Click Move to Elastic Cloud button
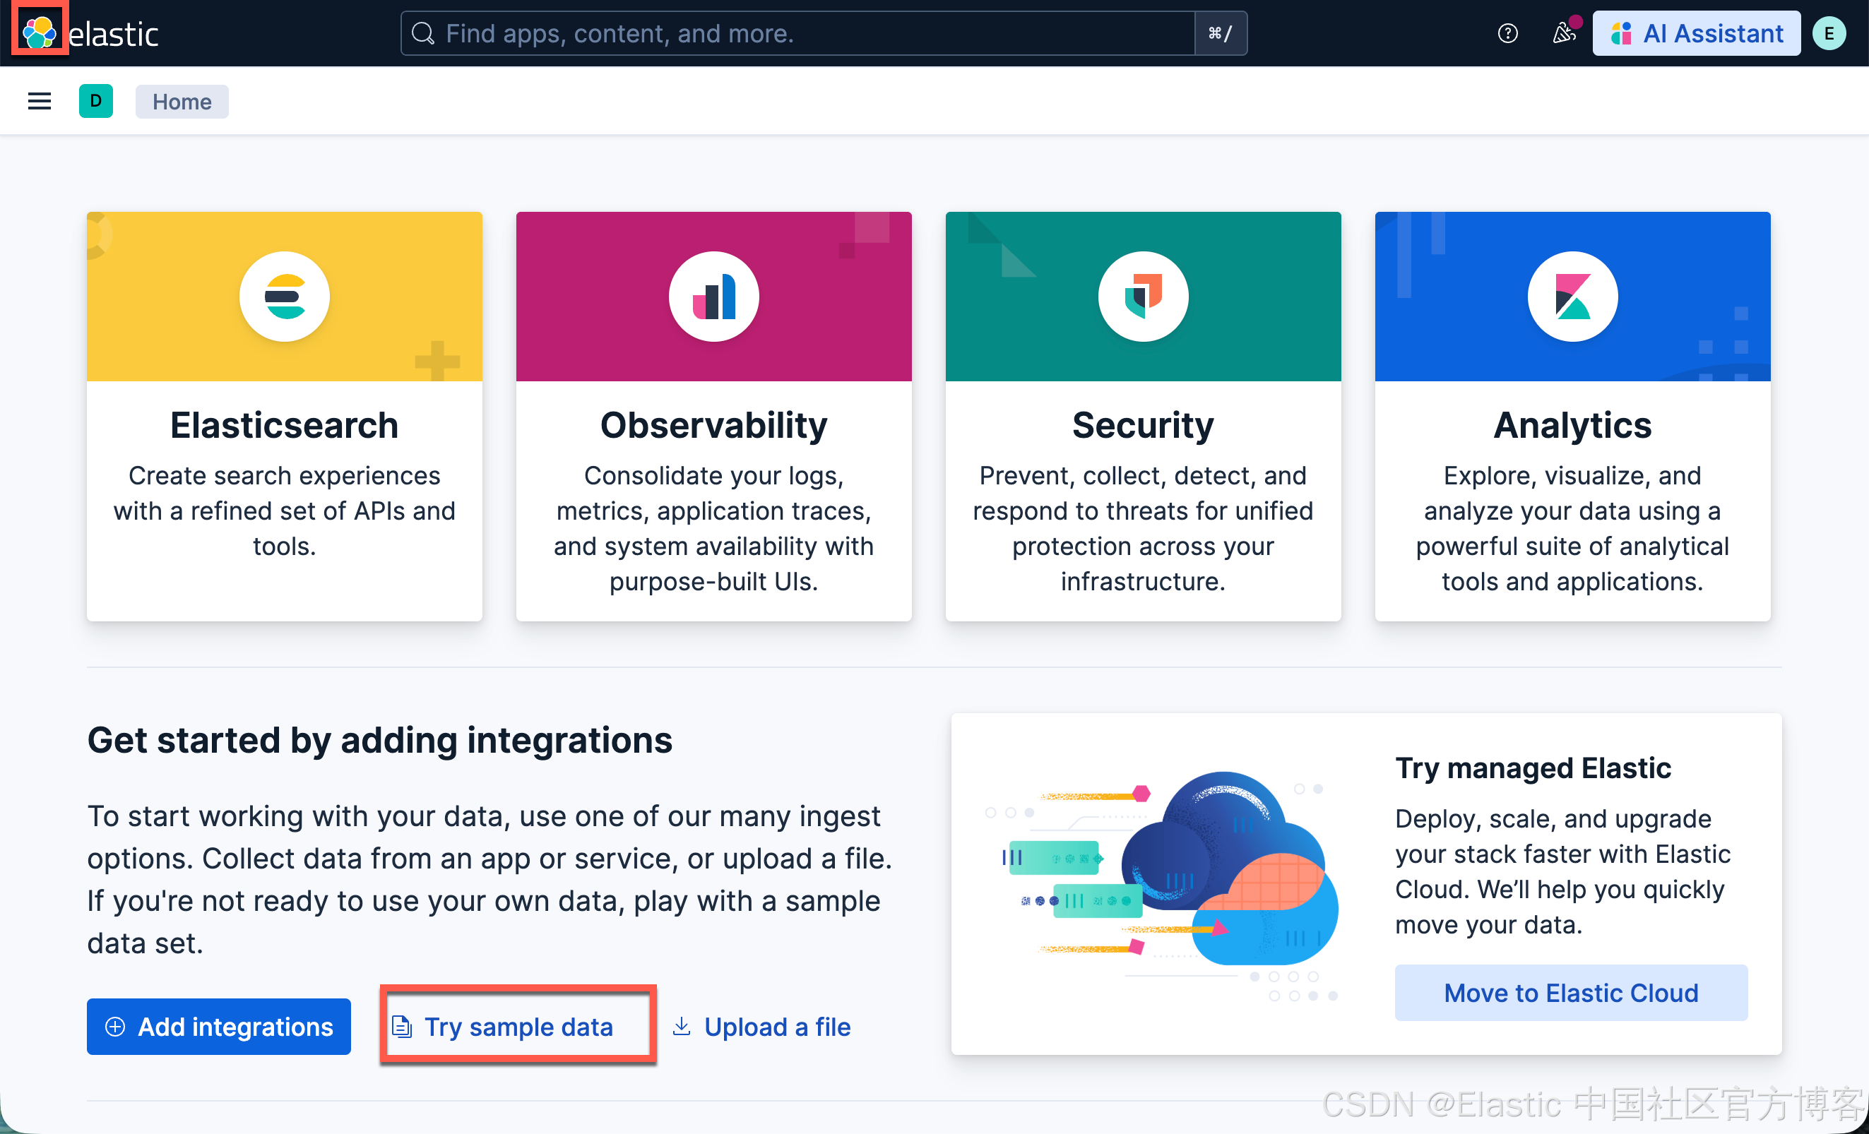This screenshot has width=1869, height=1134. pyautogui.click(x=1570, y=992)
